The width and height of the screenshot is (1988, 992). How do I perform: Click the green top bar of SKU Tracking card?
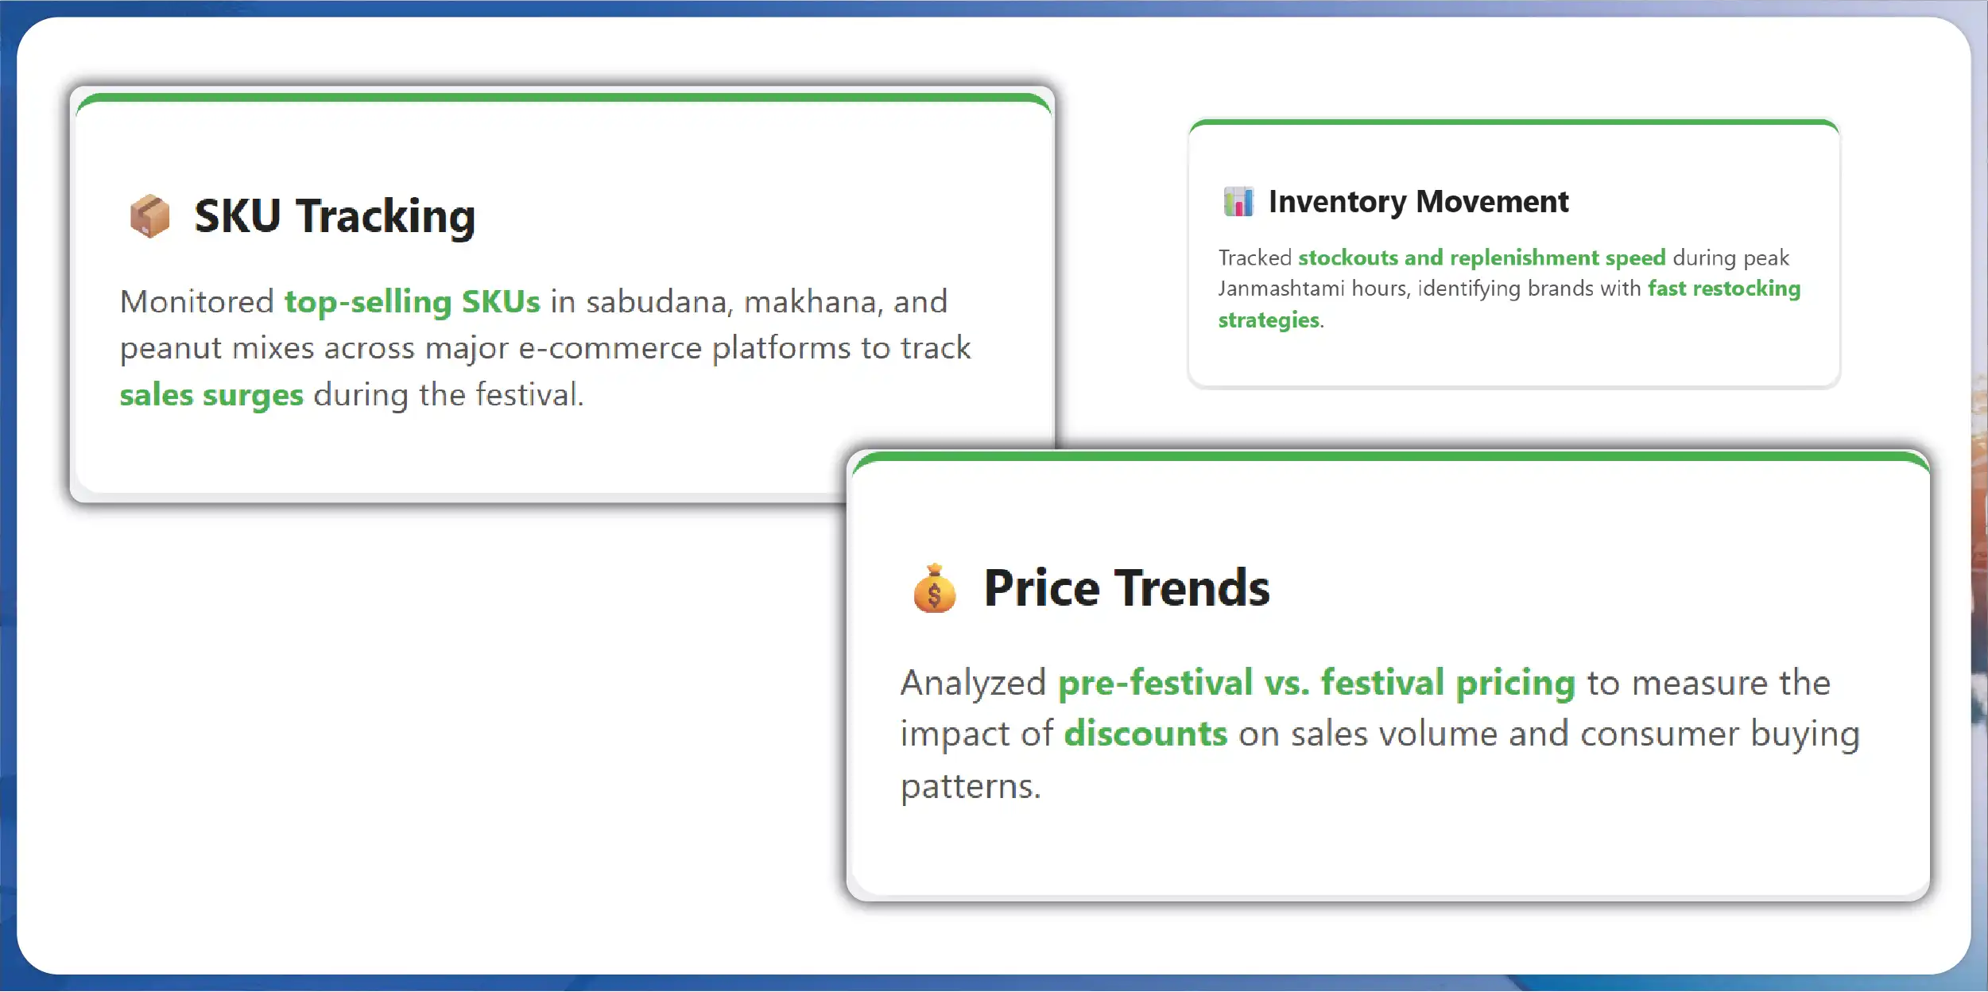(x=563, y=98)
